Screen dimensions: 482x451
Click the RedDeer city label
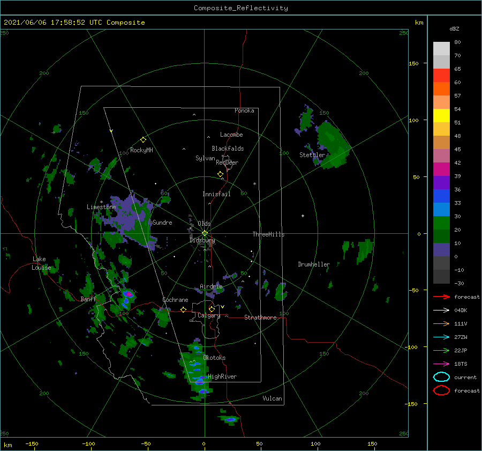[x=227, y=162]
